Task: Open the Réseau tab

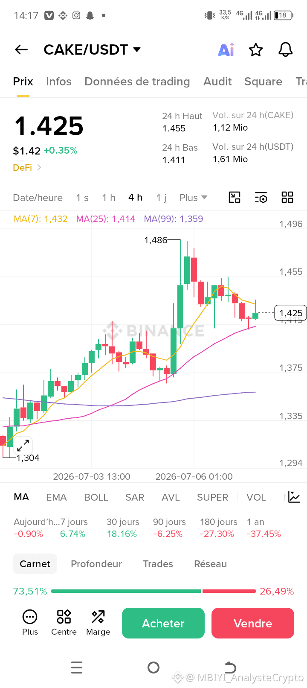Action: point(210,564)
